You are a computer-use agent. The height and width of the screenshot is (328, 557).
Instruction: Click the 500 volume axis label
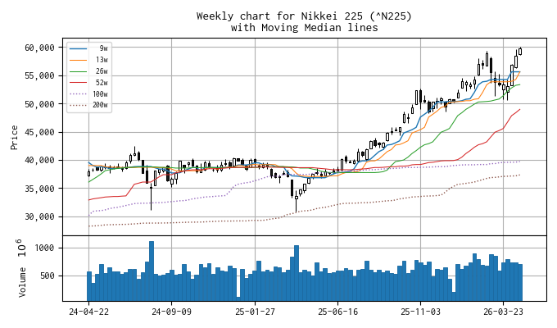[47, 276]
